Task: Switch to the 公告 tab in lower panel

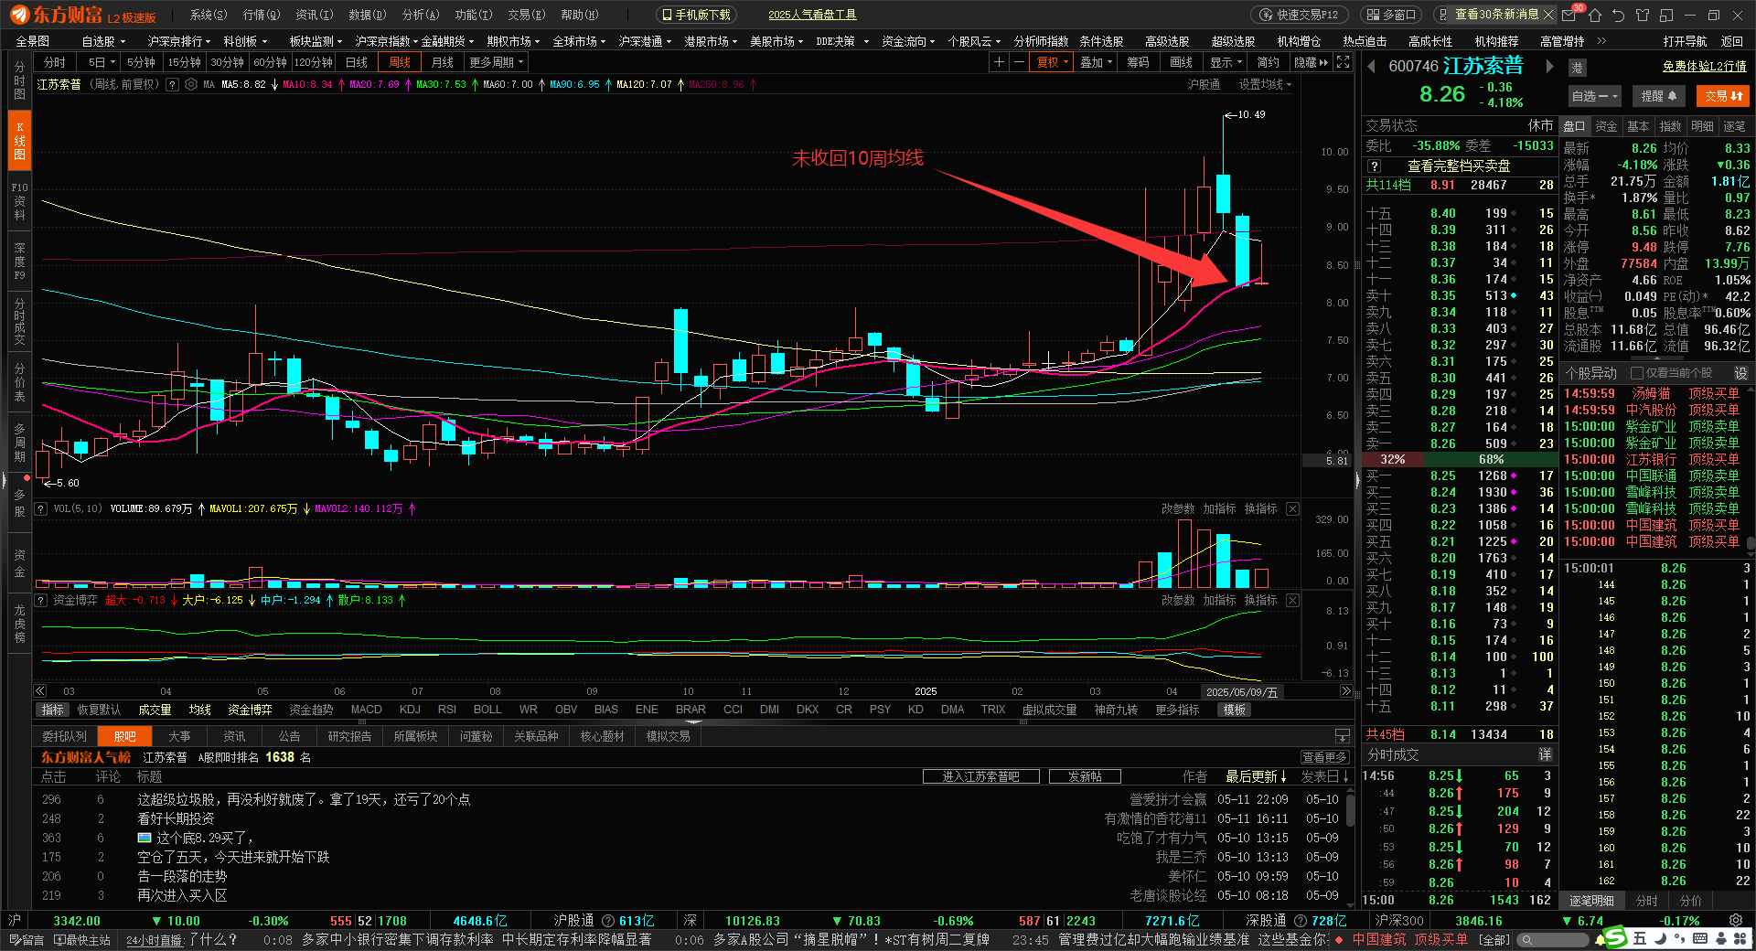Action: tap(290, 736)
